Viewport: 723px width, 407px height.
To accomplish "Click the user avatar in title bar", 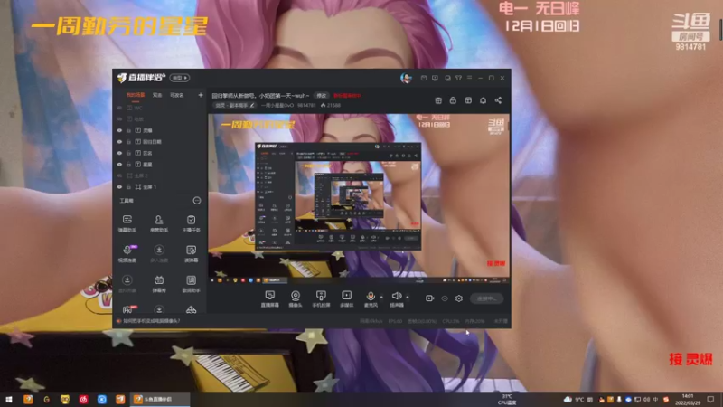I will [406, 78].
